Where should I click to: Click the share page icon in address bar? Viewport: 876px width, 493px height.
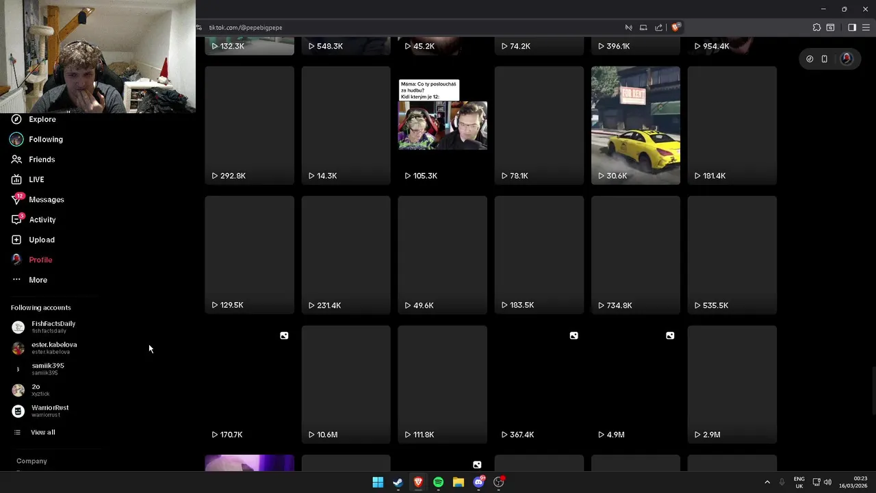coord(658,27)
